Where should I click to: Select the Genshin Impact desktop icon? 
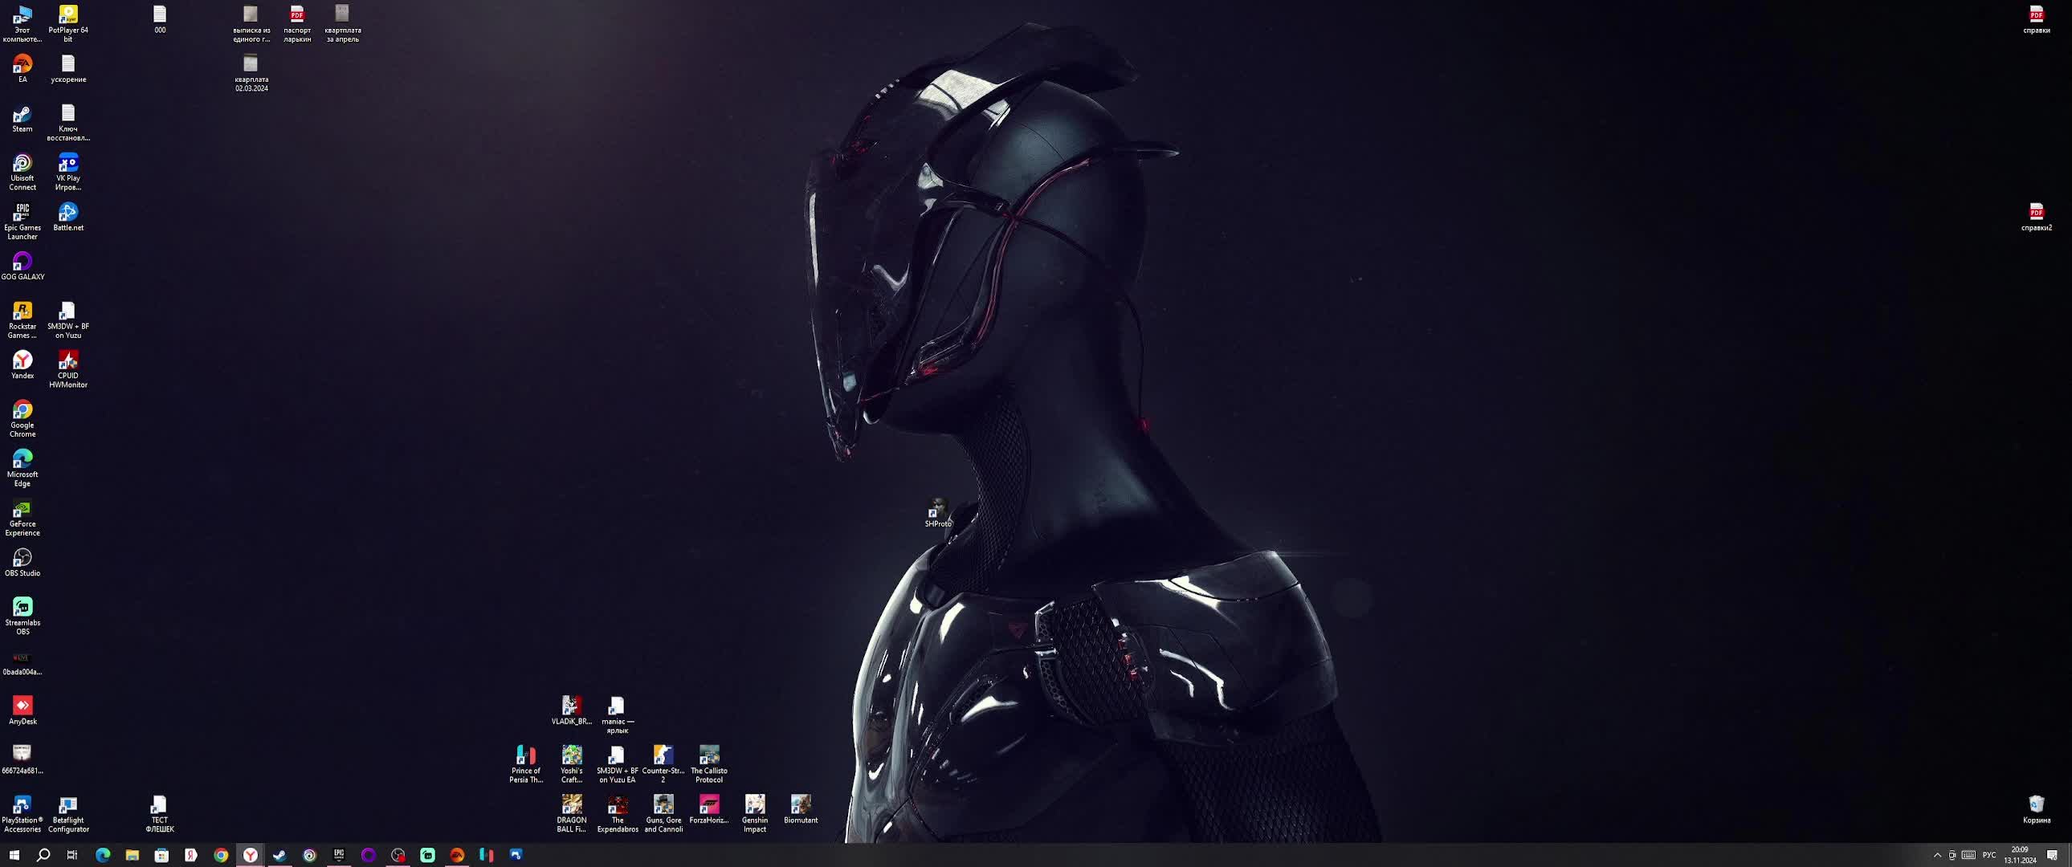point(754,814)
